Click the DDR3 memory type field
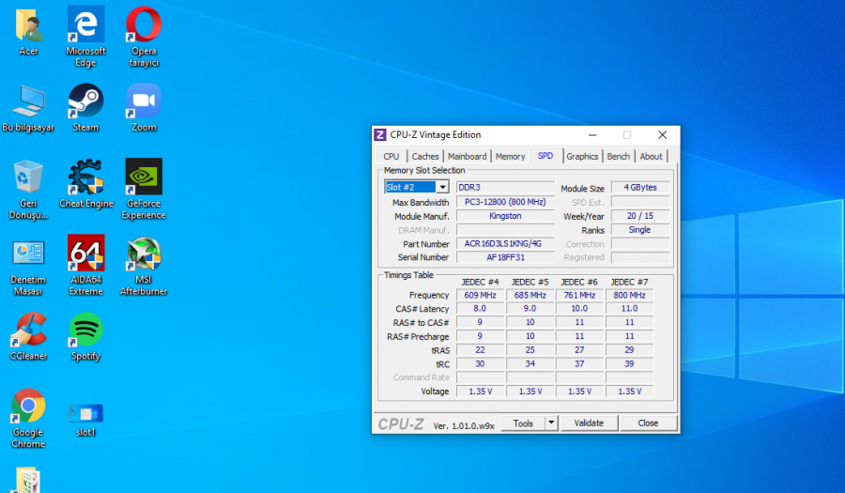845x493 pixels. 505,188
